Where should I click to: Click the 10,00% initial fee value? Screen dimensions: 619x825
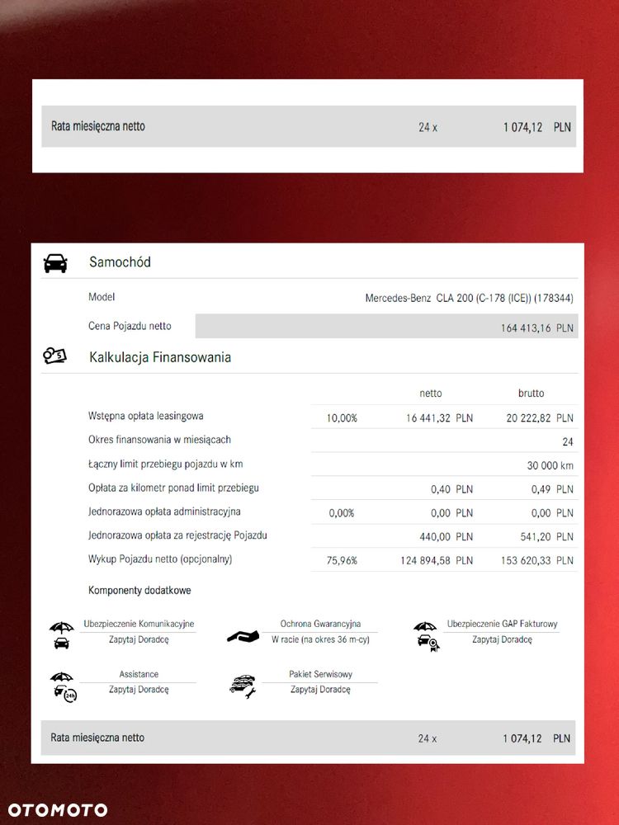pos(343,418)
